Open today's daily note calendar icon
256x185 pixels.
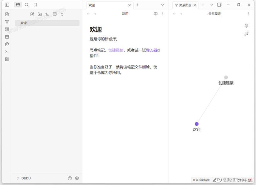[7, 37]
